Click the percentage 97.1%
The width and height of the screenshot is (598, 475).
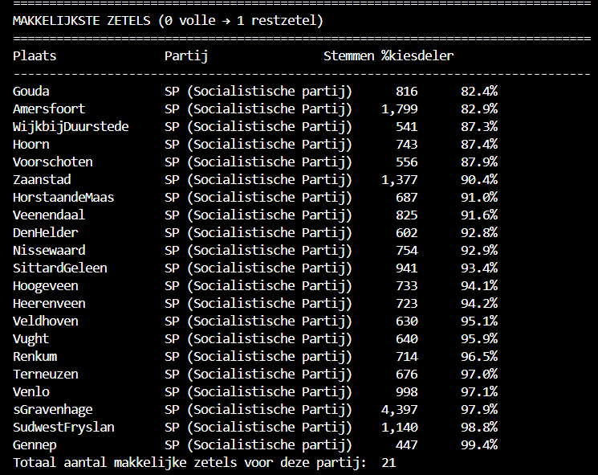tap(479, 392)
